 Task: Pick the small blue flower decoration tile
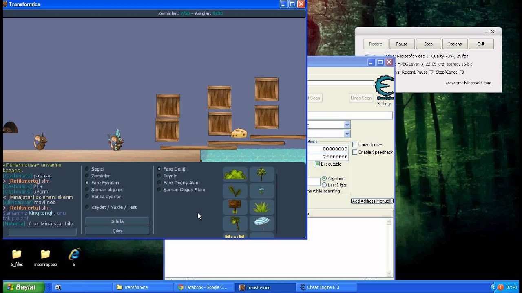(262, 190)
